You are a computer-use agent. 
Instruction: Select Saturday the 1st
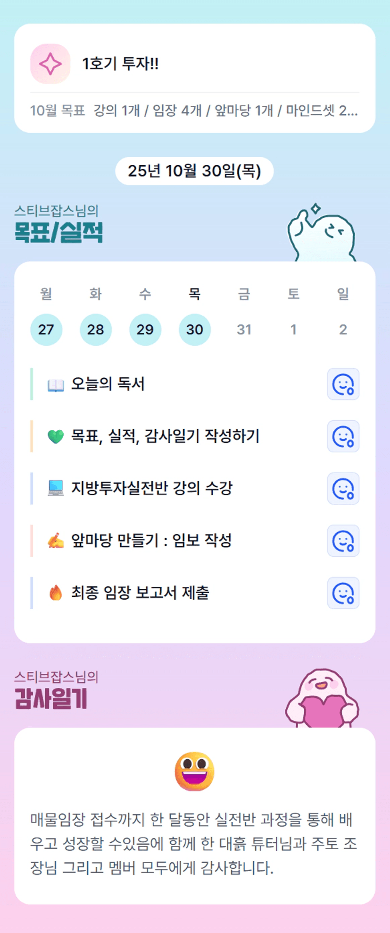[x=293, y=330]
